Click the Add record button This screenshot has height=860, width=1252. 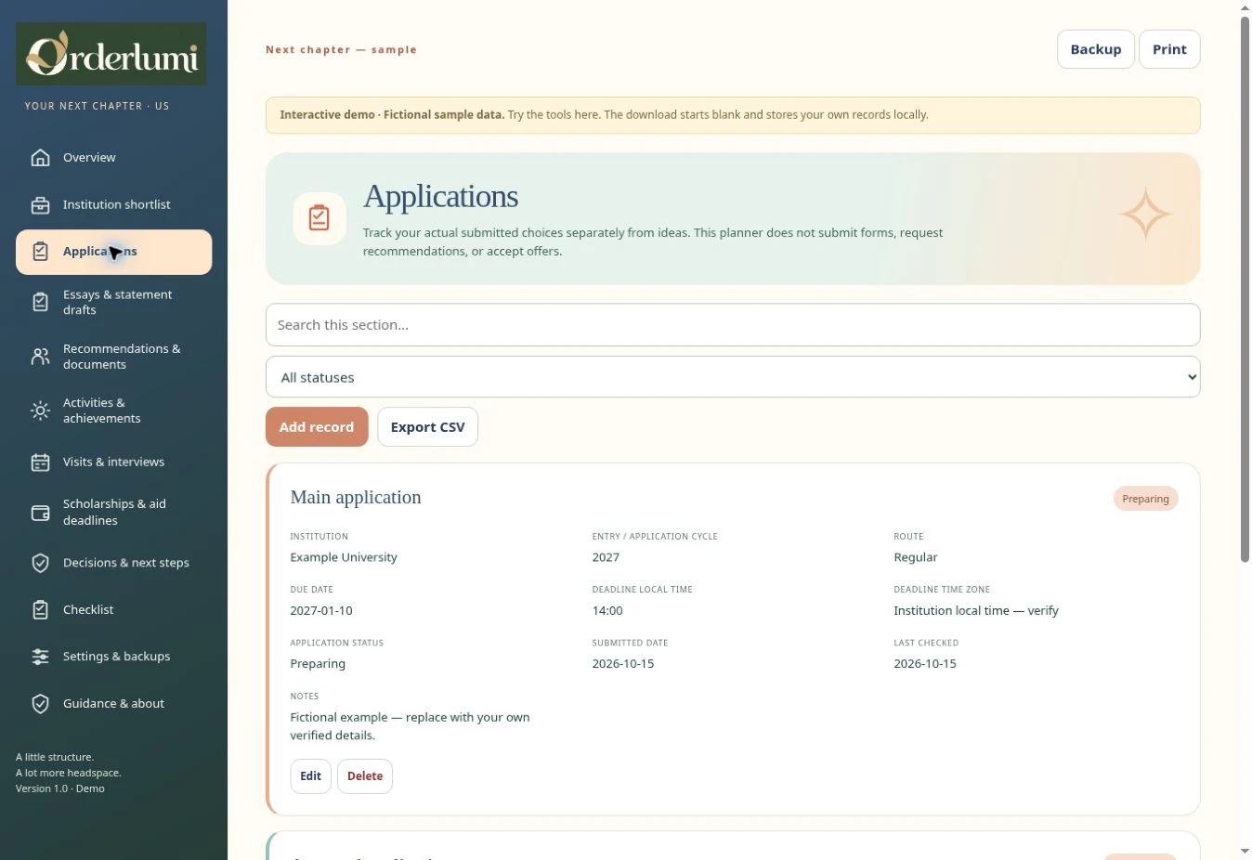317,427
